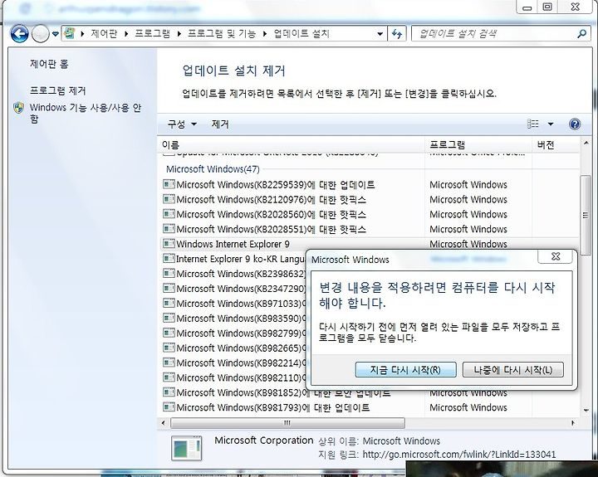
Task: Expand the arrow after 프로그램 및 기능 breadcrumb
Action: (265, 33)
